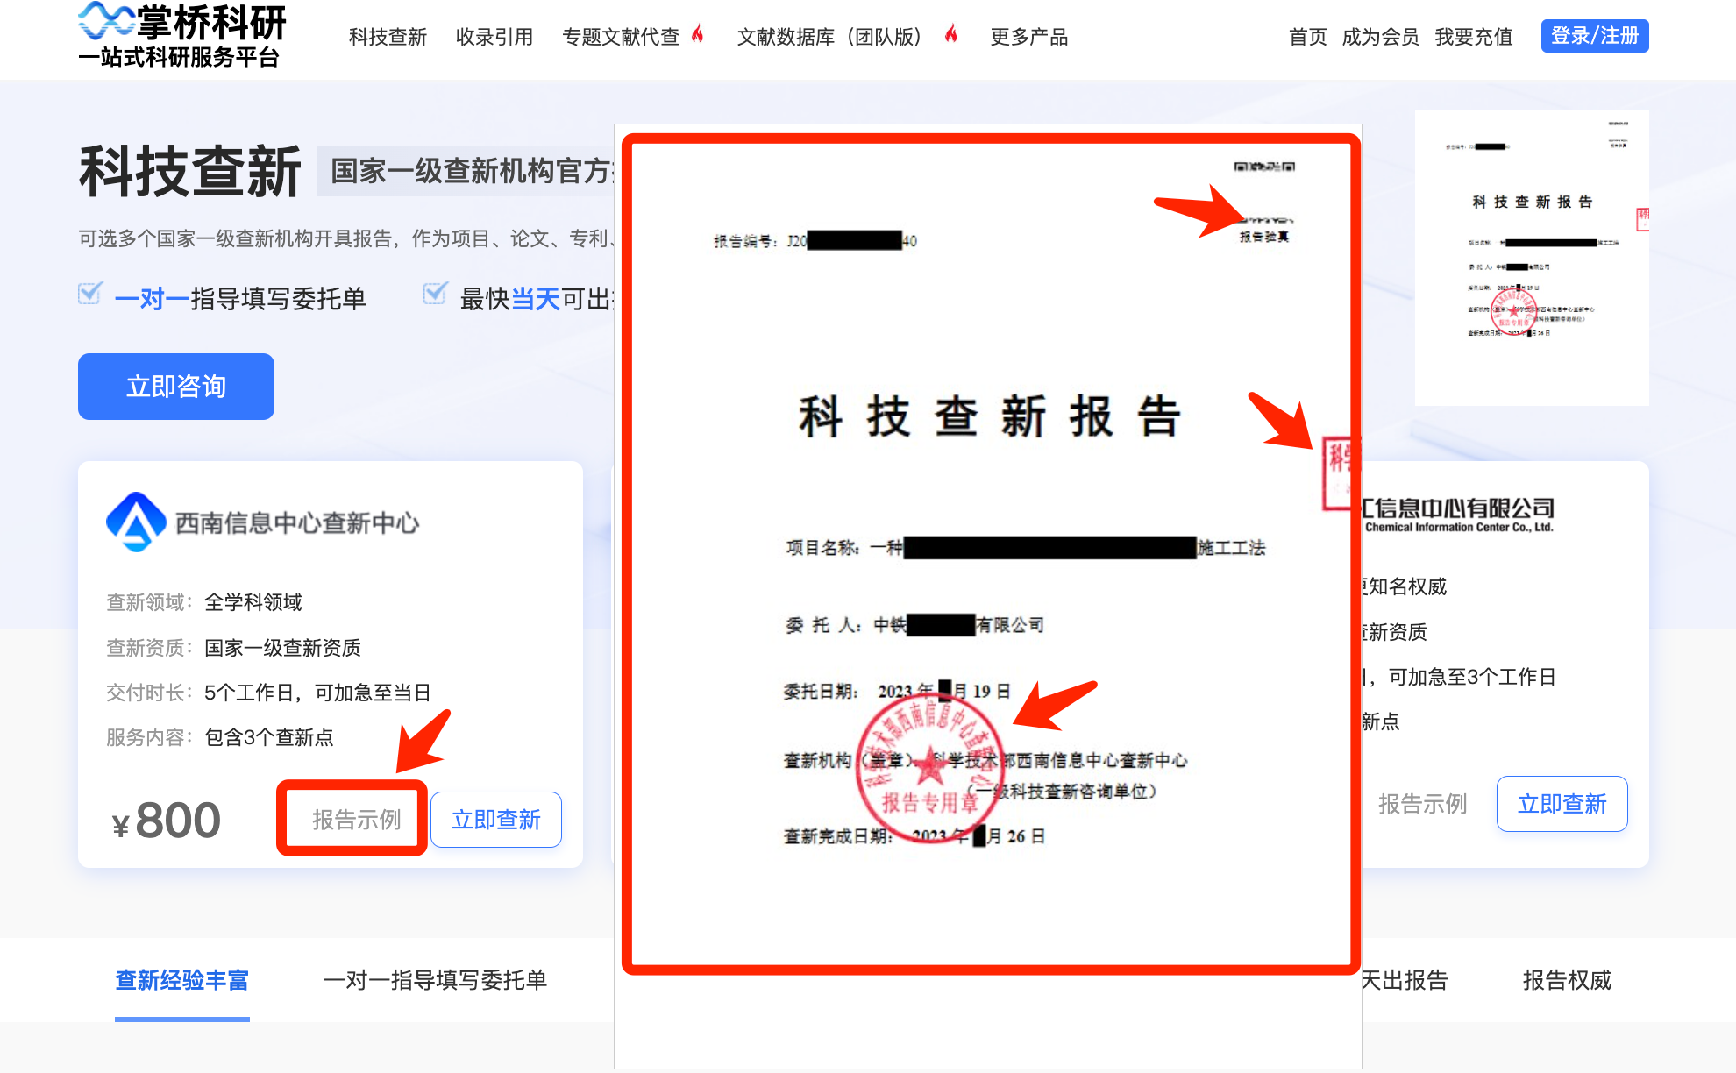Click the 西南信息中心查新中心 logo icon
The width and height of the screenshot is (1736, 1073).
(x=136, y=522)
